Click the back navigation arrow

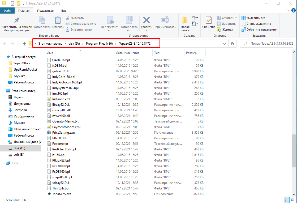click(5, 44)
